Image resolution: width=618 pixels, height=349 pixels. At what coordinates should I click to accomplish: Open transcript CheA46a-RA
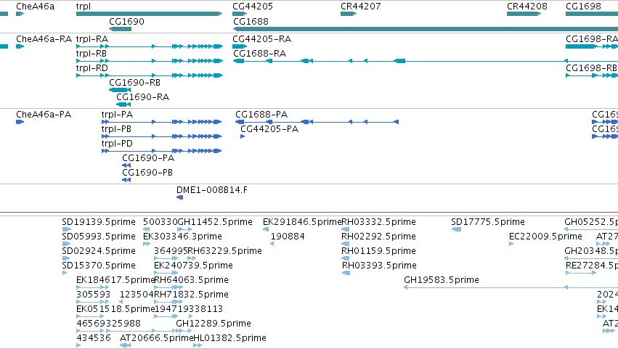pos(44,39)
